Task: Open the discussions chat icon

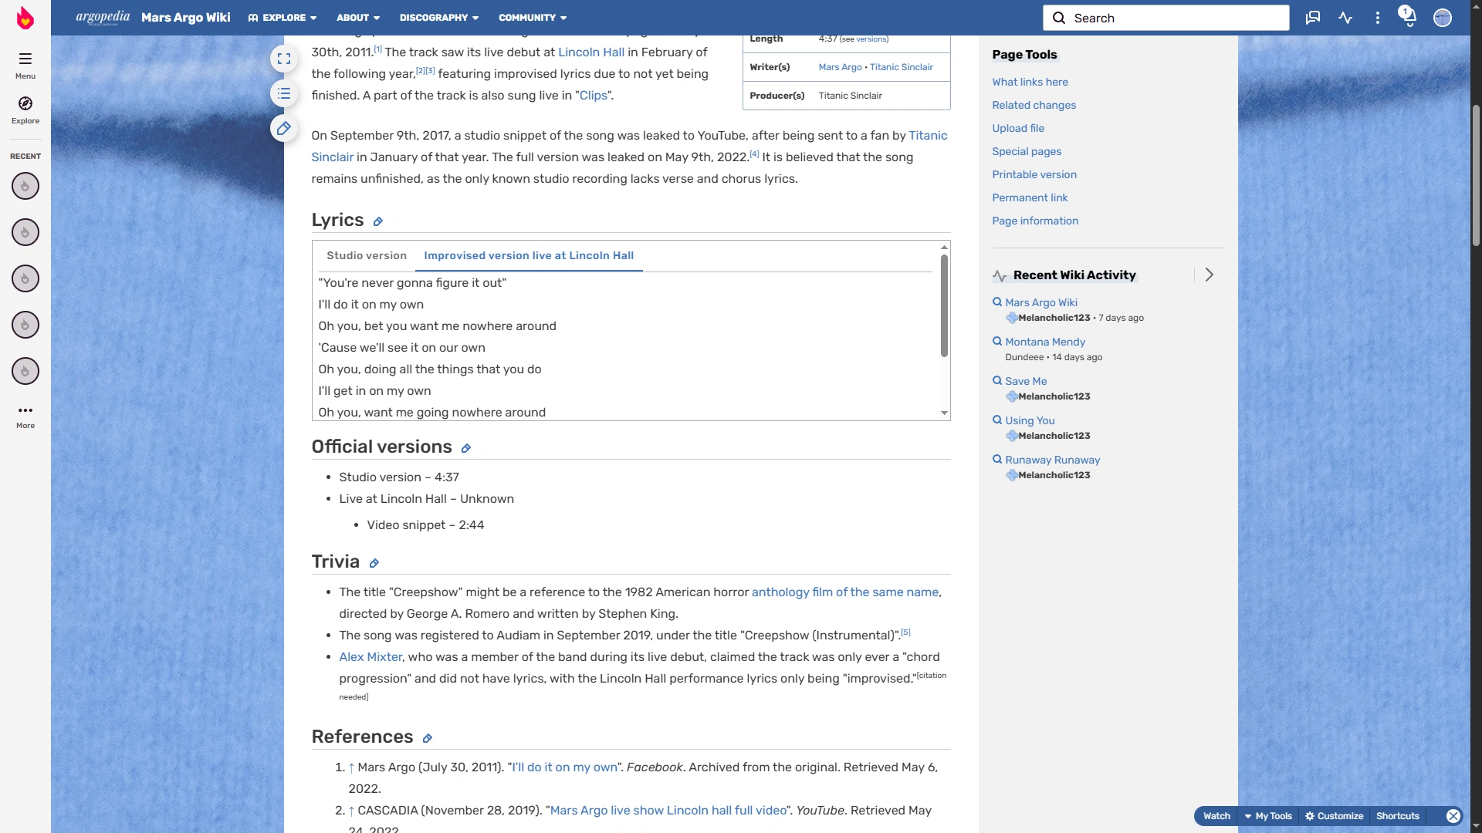Action: pyautogui.click(x=1313, y=18)
